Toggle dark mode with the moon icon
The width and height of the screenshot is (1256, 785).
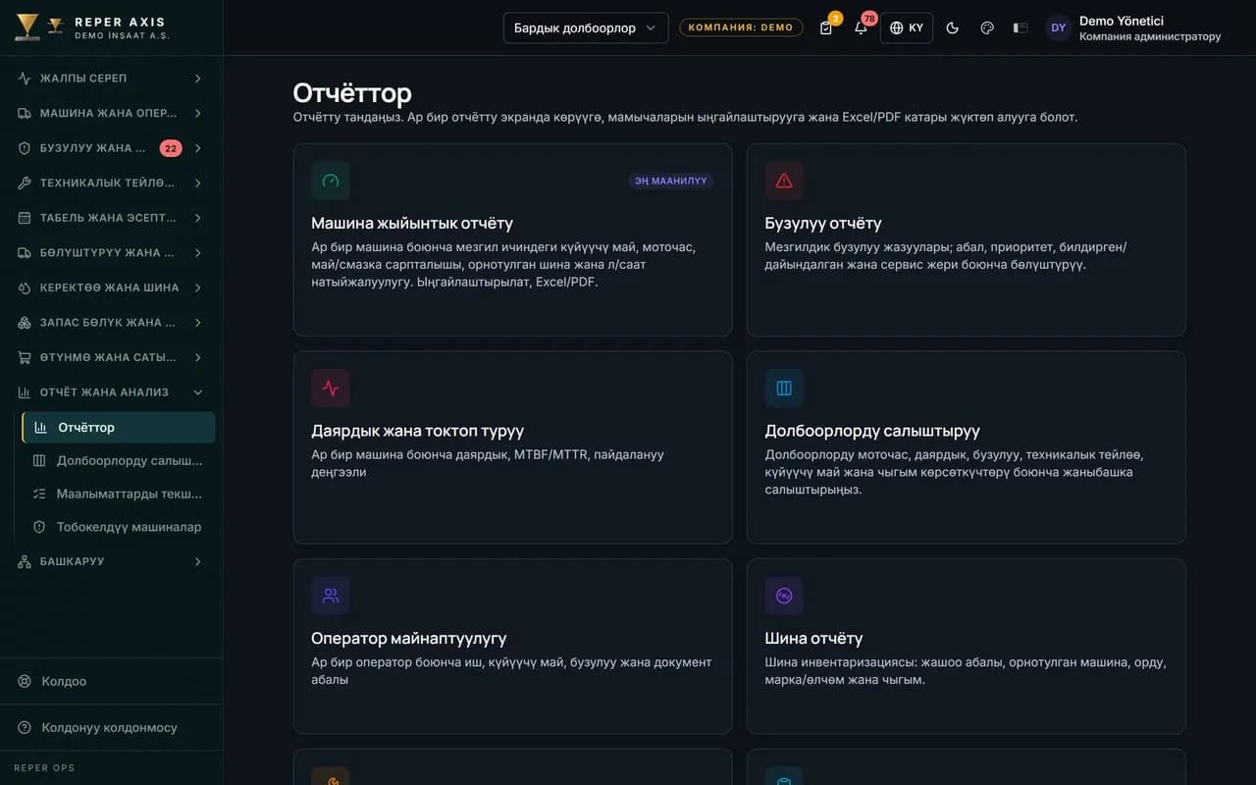(952, 27)
